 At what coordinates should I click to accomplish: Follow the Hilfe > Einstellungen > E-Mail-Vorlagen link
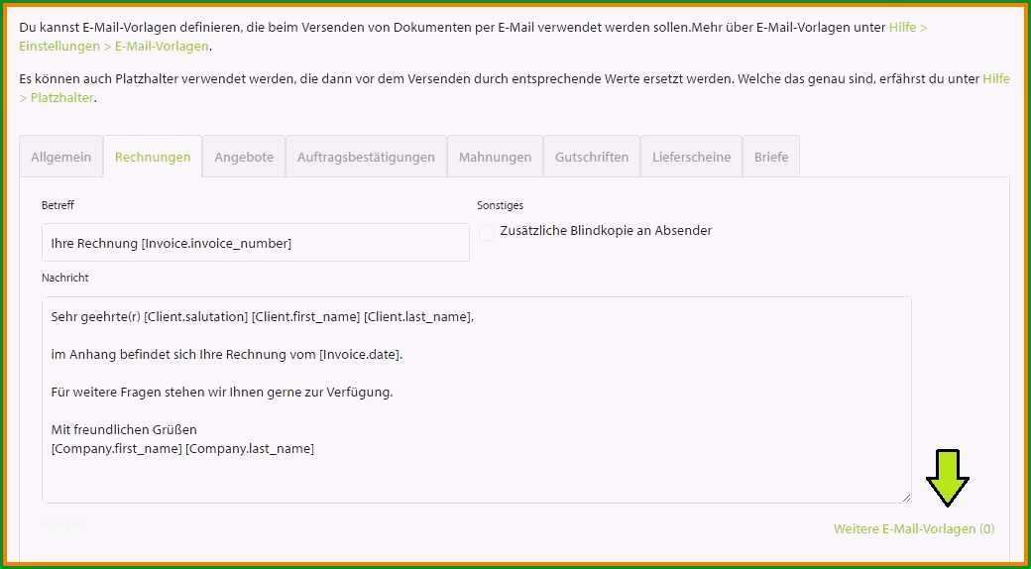[x=114, y=46]
